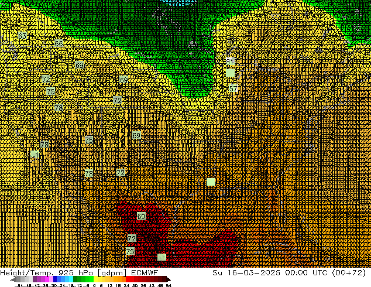Click the '69' label inside the red area
Image resolution: width=371 pixels, height=287 pixels.
(x=141, y=216)
